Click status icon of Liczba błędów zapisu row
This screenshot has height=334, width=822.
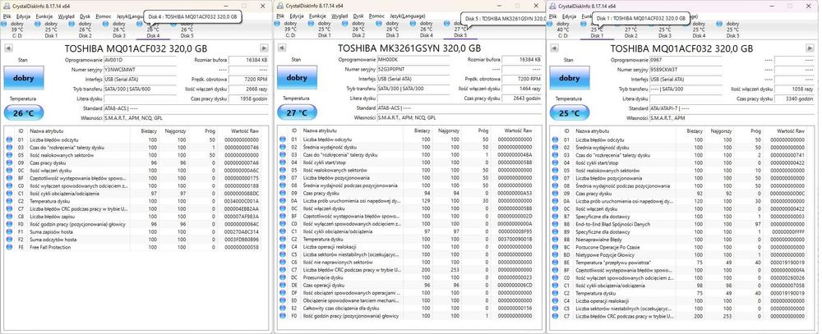(9, 217)
